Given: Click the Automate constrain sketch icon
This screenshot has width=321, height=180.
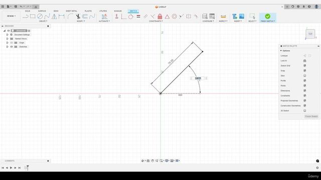Looking at the screenshot, I should 104,16.
